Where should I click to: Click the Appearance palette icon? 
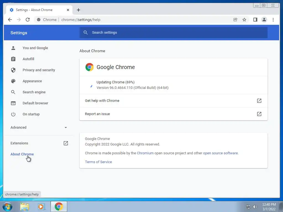tap(13, 81)
